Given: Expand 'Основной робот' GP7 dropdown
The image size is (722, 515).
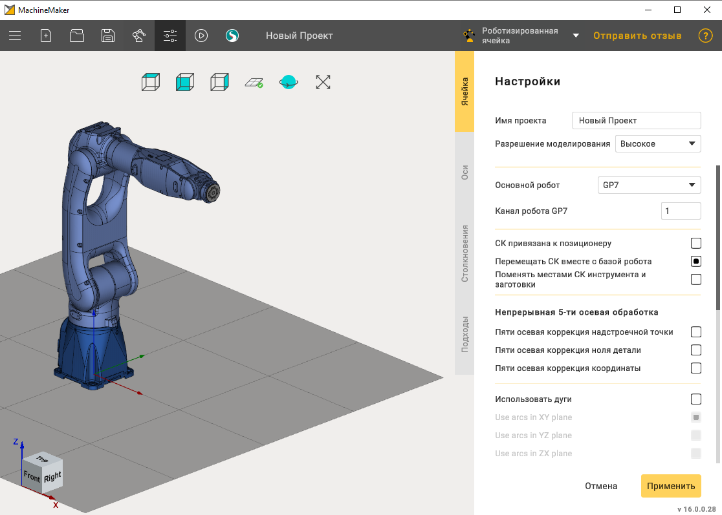Looking at the screenshot, I should pos(649,185).
